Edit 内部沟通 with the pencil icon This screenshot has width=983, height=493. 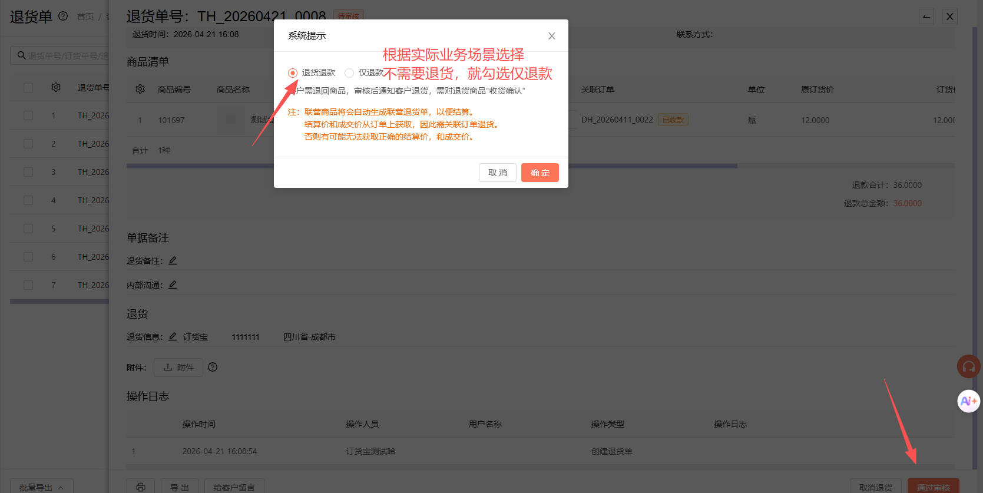[173, 284]
